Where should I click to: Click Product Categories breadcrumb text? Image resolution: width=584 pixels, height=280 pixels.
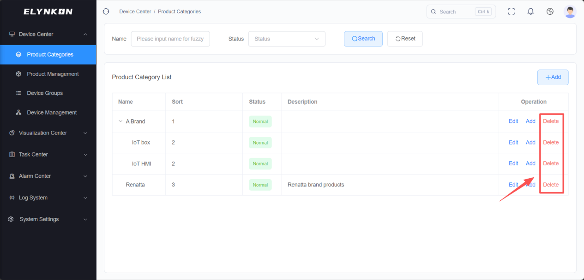180,12
